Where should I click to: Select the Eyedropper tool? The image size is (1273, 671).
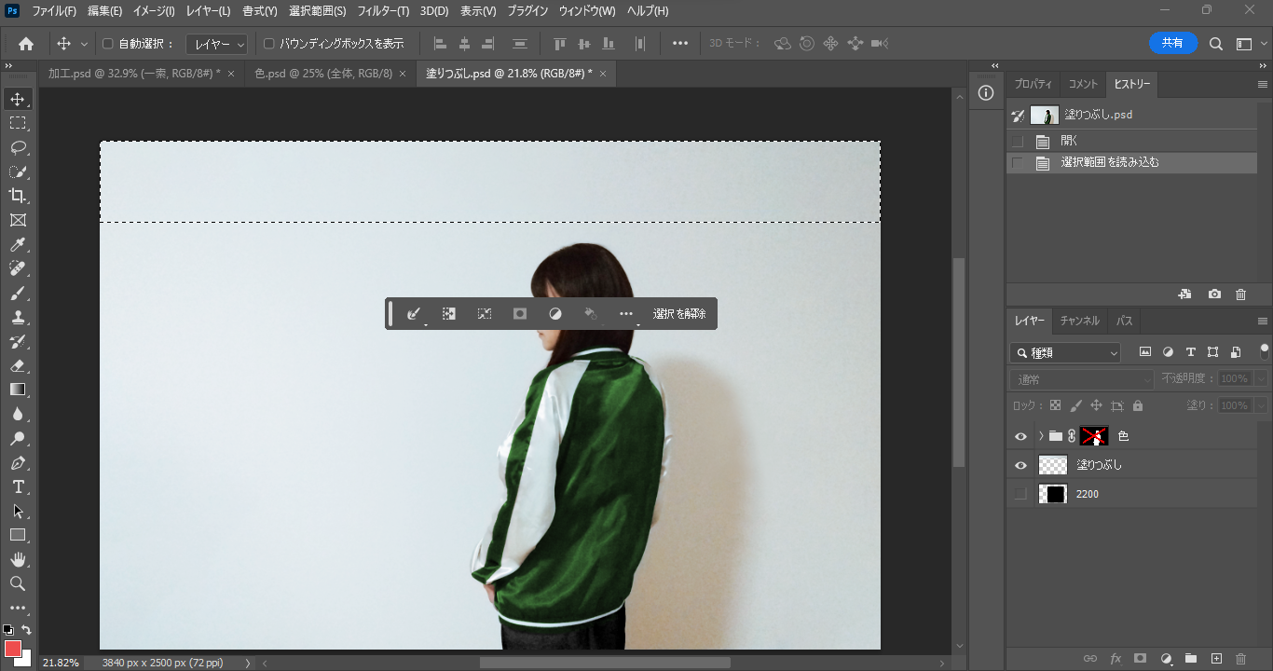click(x=18, y=245)
